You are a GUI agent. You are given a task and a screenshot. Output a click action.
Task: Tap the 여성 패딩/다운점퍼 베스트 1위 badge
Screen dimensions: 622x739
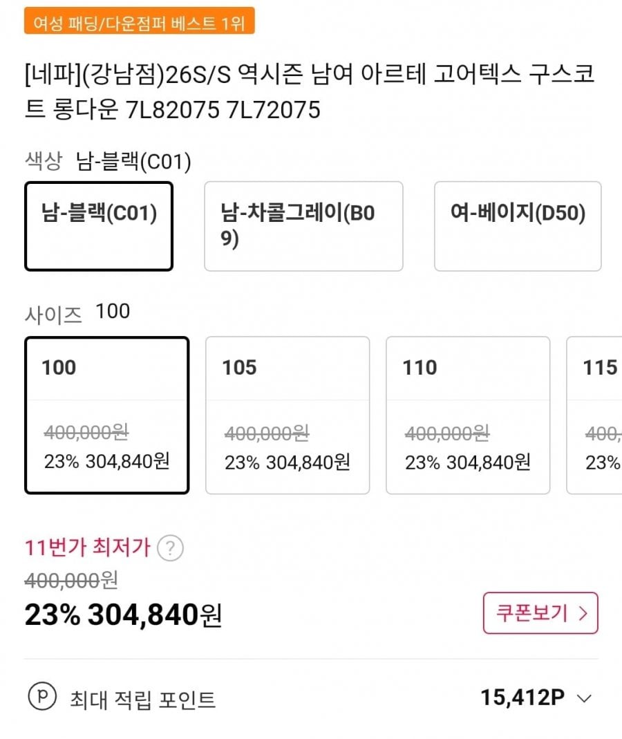click(140, 20)
